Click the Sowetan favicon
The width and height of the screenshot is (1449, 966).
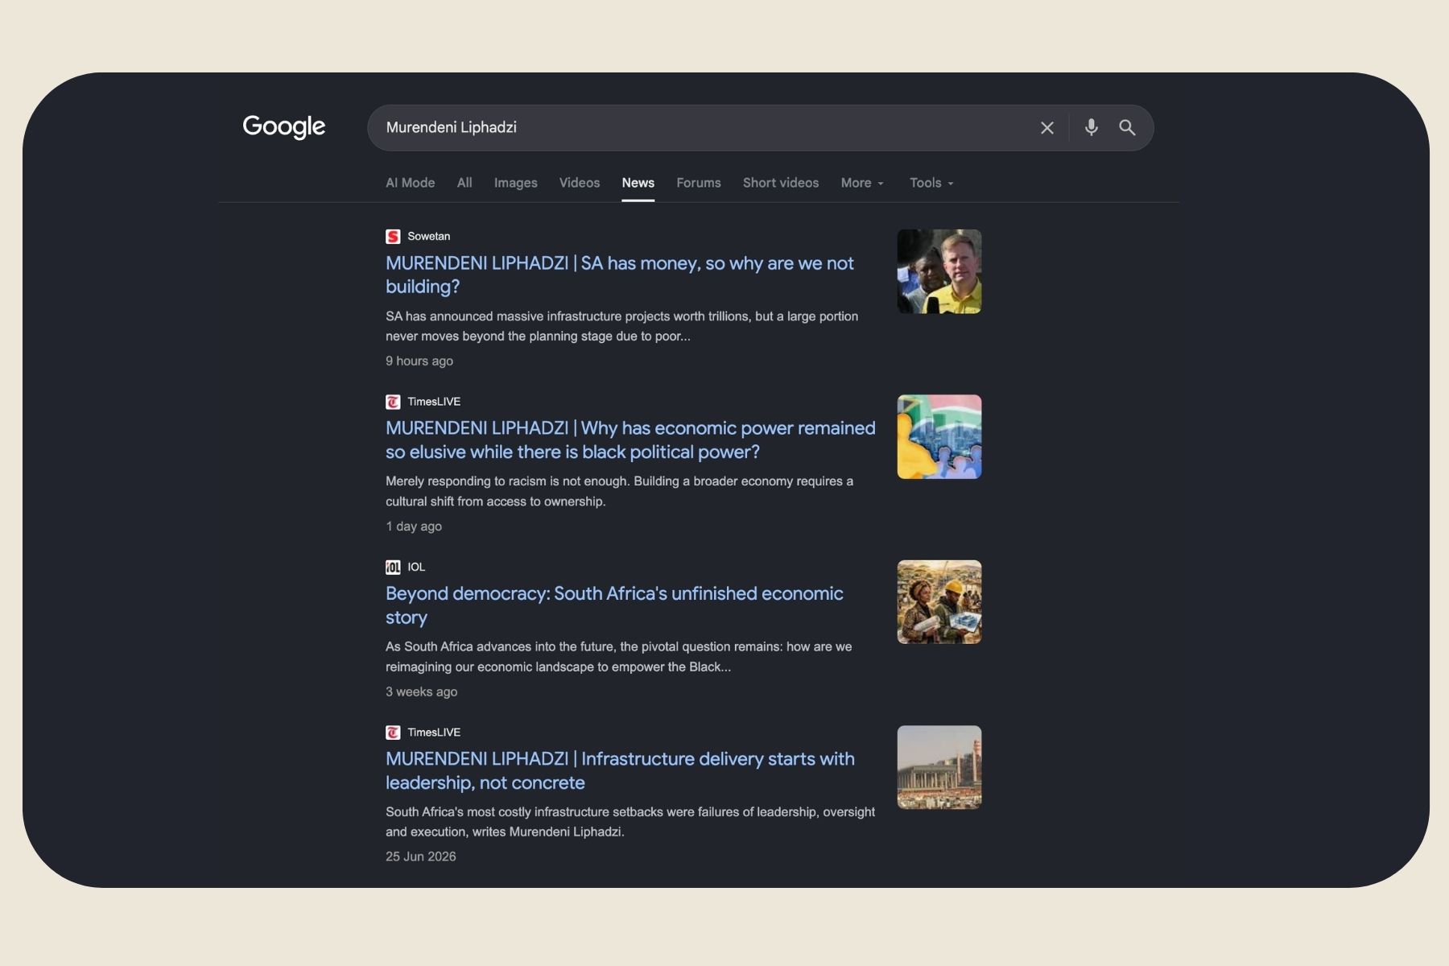(x=393, y=237)
